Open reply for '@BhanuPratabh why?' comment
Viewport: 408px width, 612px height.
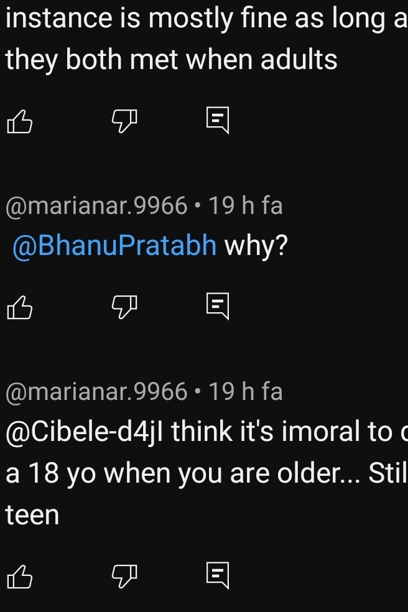point(219,307)
